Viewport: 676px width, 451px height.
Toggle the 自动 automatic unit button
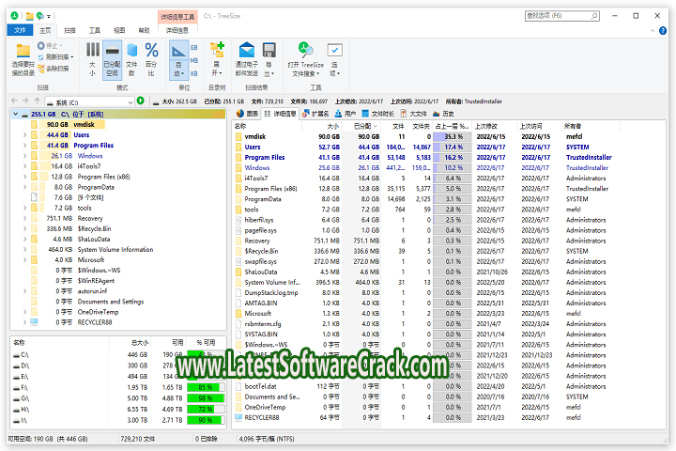pyautogui.click(x=178, y=50)
